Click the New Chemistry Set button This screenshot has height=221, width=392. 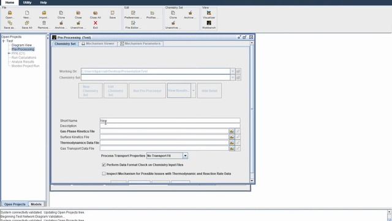(90, 91)
